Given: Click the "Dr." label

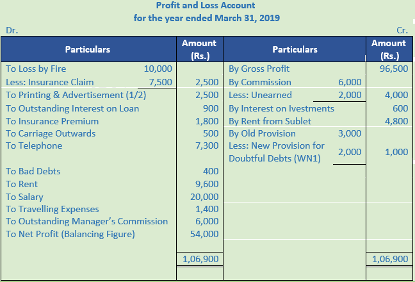Looking at the screenshot, I should pyautogui.click(x=12, y=30).
